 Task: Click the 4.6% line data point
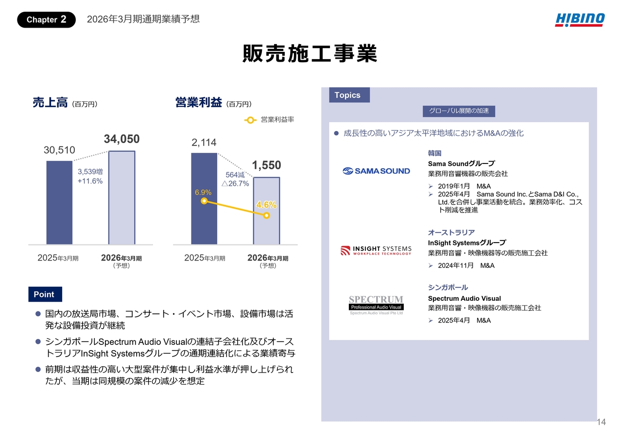[266, 215]
